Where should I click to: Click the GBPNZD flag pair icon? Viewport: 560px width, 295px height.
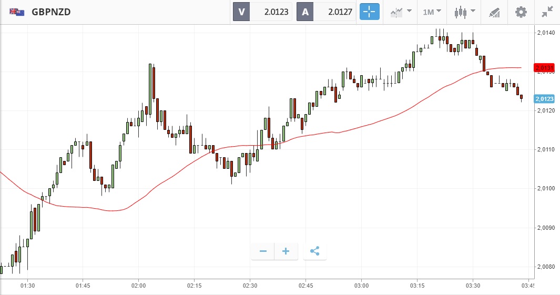tap(16, 12)
